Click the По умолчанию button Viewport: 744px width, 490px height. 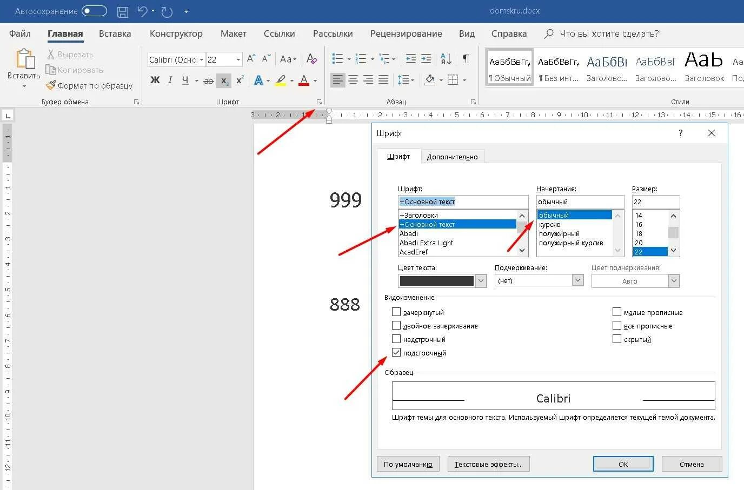point(408,464)
